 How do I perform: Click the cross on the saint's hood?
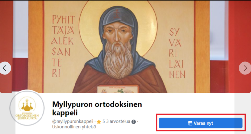[117, 14]
